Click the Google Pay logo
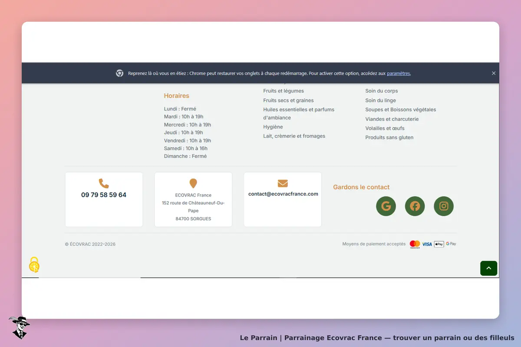 point(451,244)
